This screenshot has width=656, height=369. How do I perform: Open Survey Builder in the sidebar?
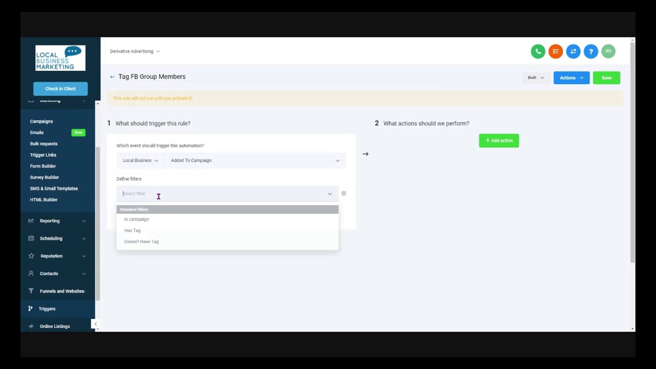45,177
